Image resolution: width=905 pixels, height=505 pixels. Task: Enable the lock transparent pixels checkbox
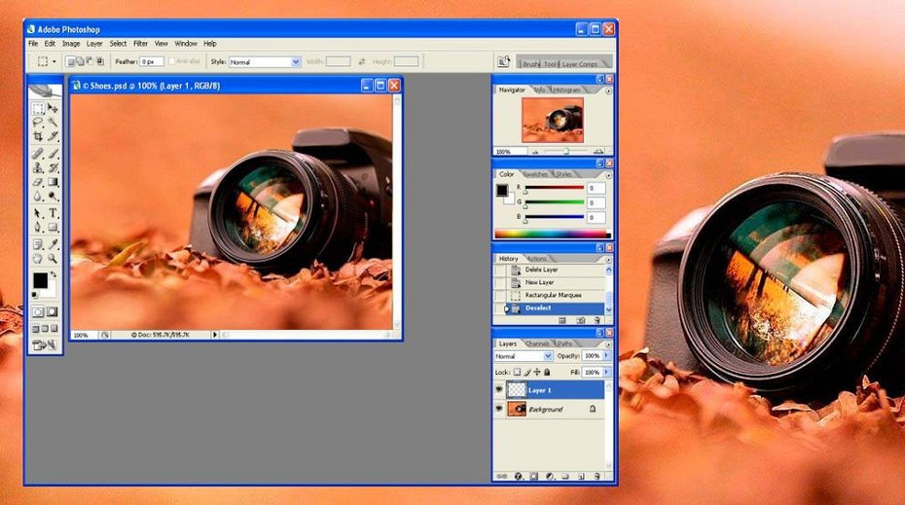(x=517, y=372)
